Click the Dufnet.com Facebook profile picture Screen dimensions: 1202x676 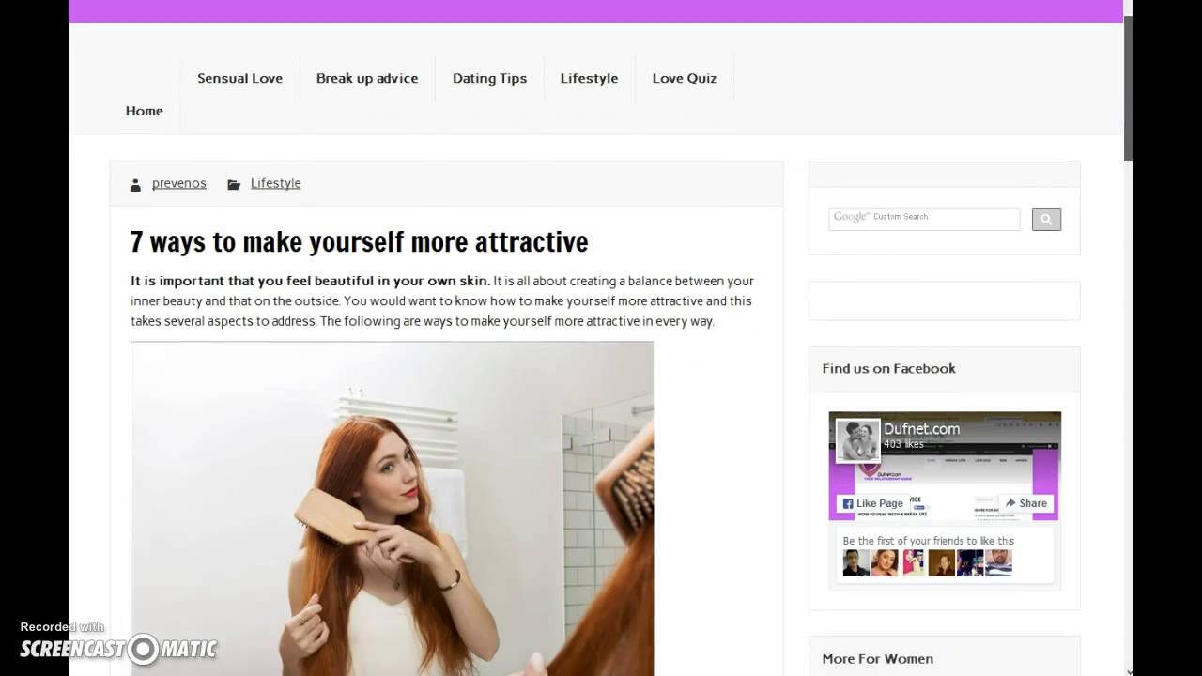tap(857, 440)
